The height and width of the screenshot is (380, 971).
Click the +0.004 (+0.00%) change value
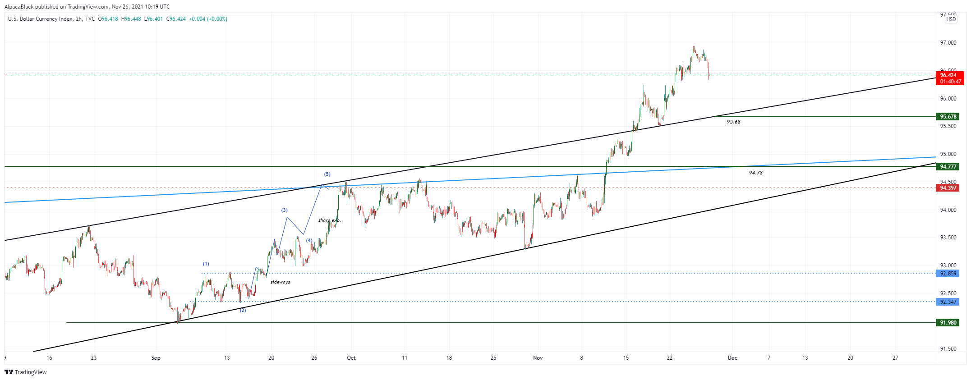pos(208,19)
